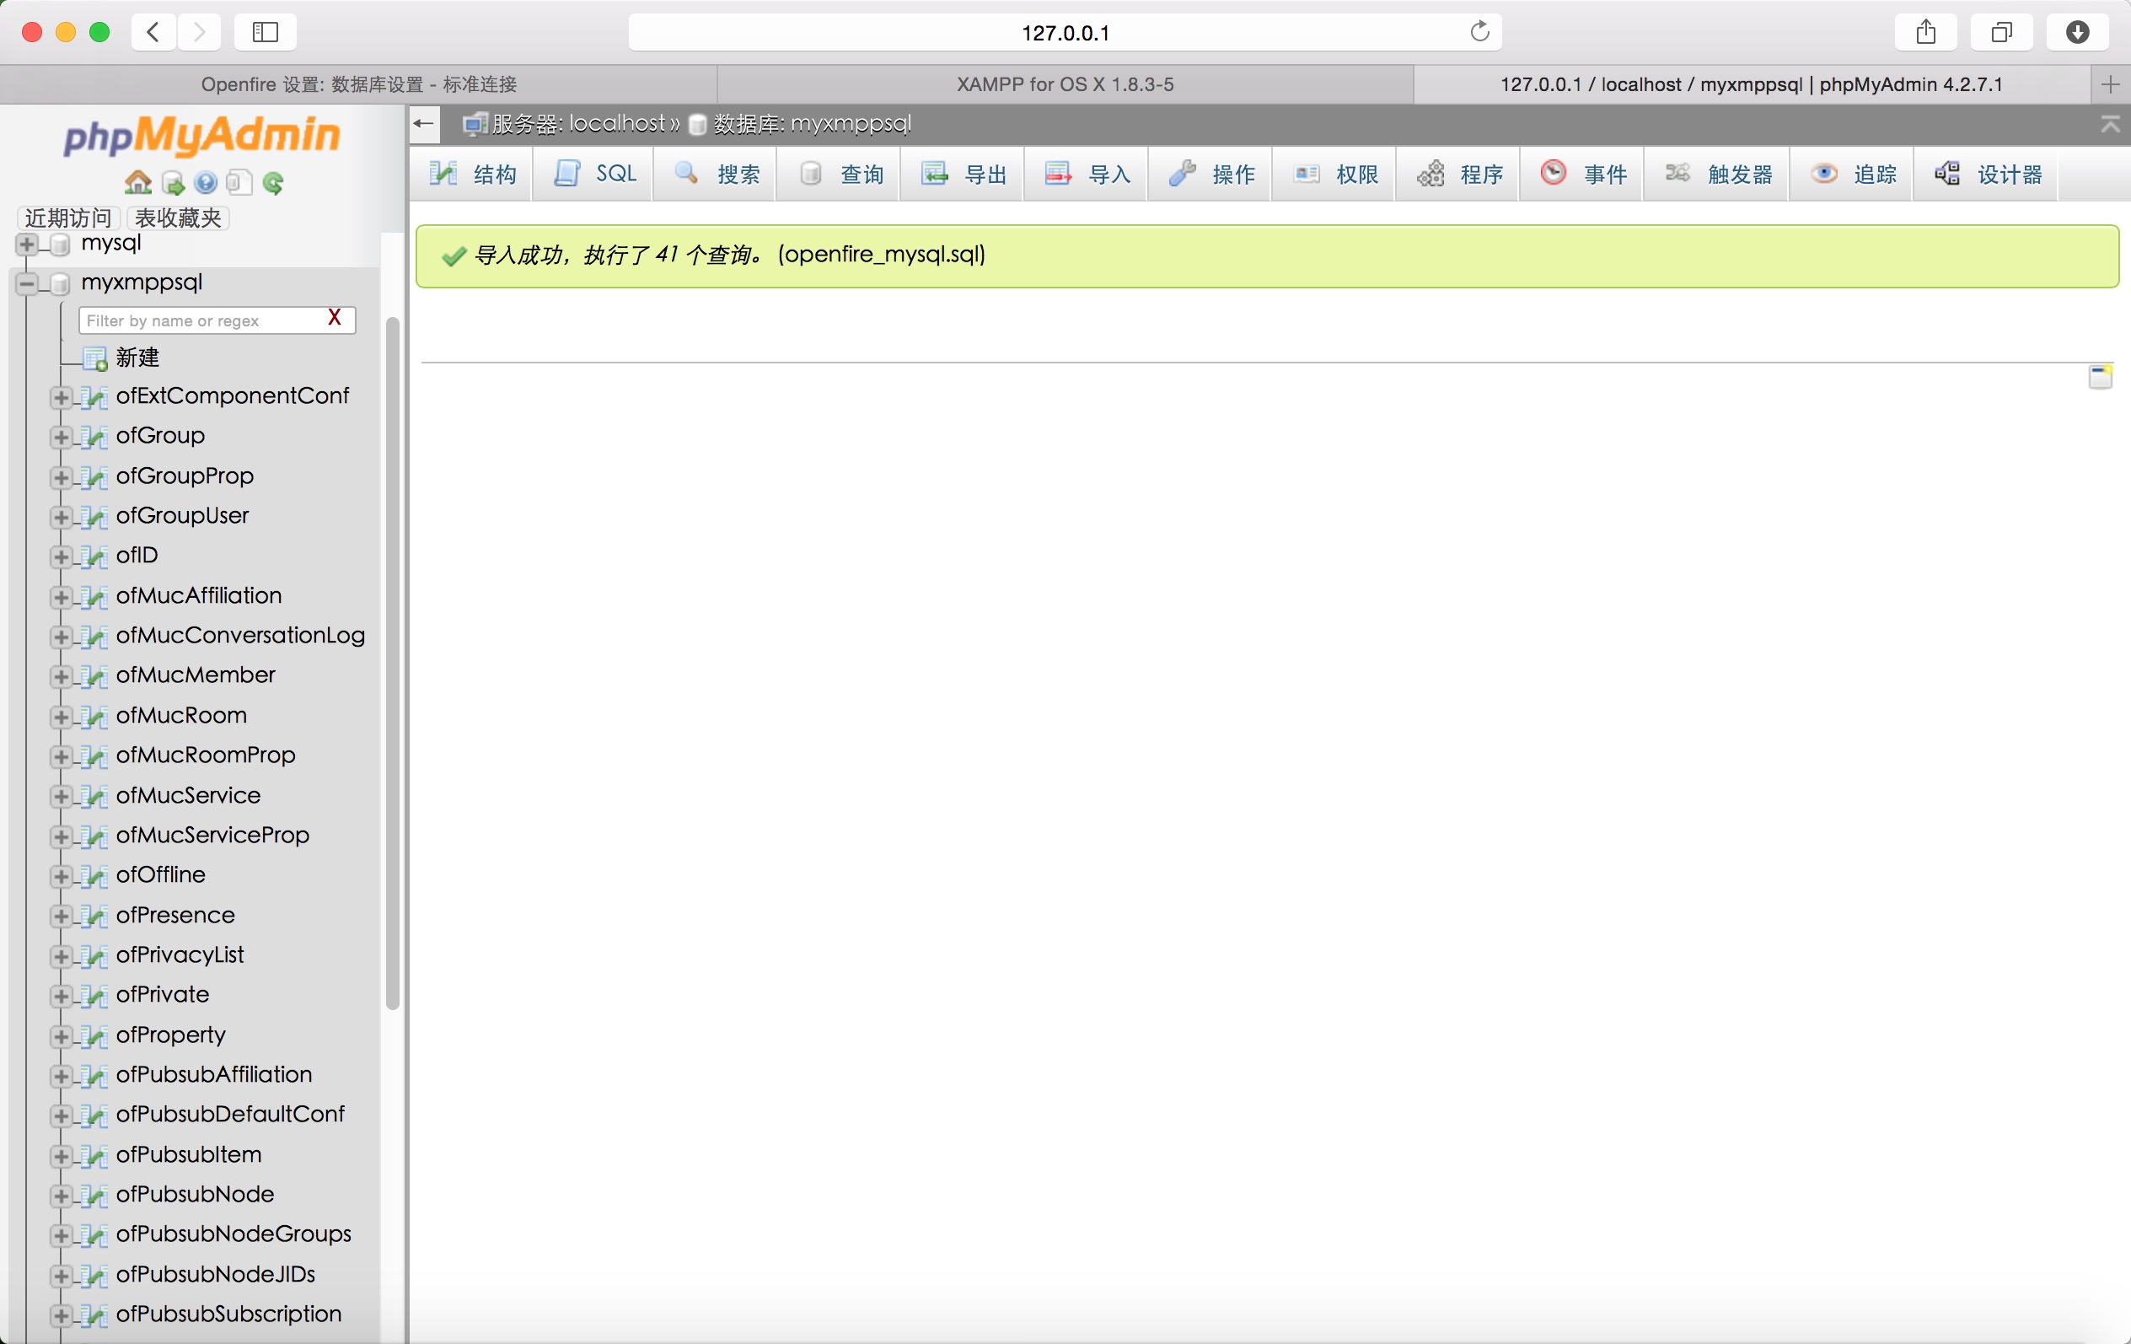This screenshot has width=2131, height=1344.
Task: Click the Safari address bar
Action: click(1065, 32)
